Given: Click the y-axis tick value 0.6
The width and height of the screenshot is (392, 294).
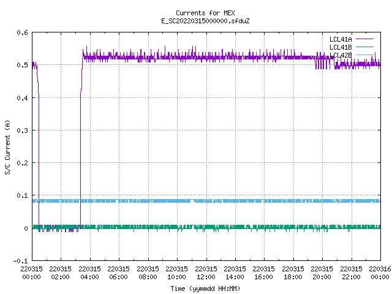Looking at the screenshot, I should (22, 32).
